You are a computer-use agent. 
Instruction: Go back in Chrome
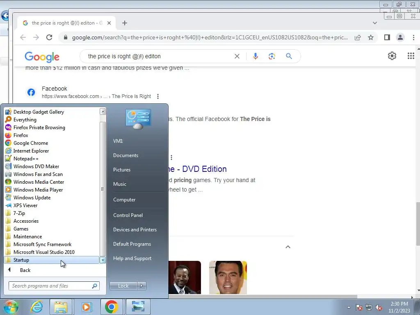(23, 37)
